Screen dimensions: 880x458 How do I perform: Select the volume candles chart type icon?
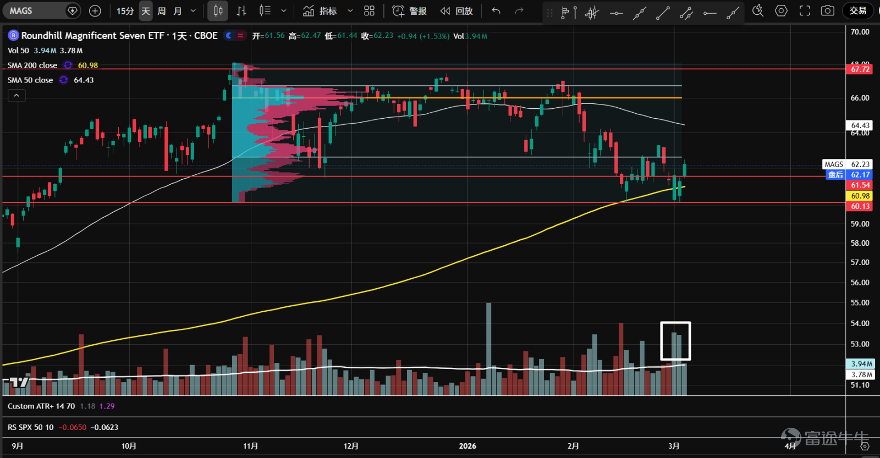(265, 11)
